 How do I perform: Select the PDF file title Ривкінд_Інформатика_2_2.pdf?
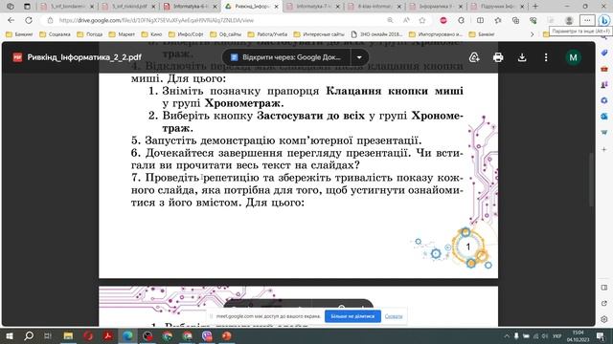[84, 57]
